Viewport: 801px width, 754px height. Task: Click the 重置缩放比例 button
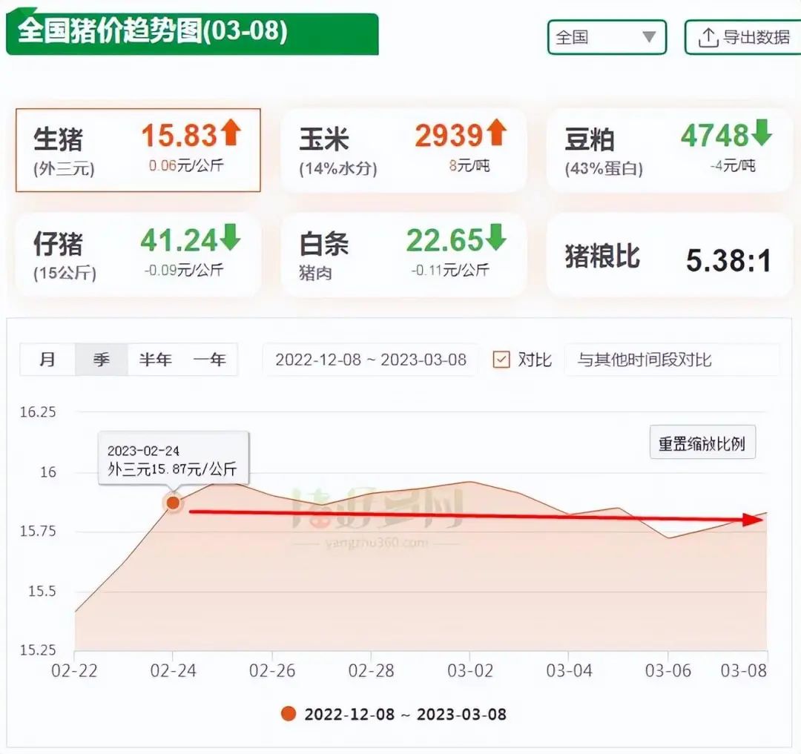tap(702, 443)
